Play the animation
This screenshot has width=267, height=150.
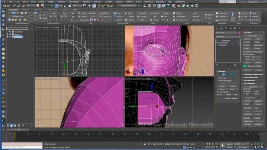[210, 144]
